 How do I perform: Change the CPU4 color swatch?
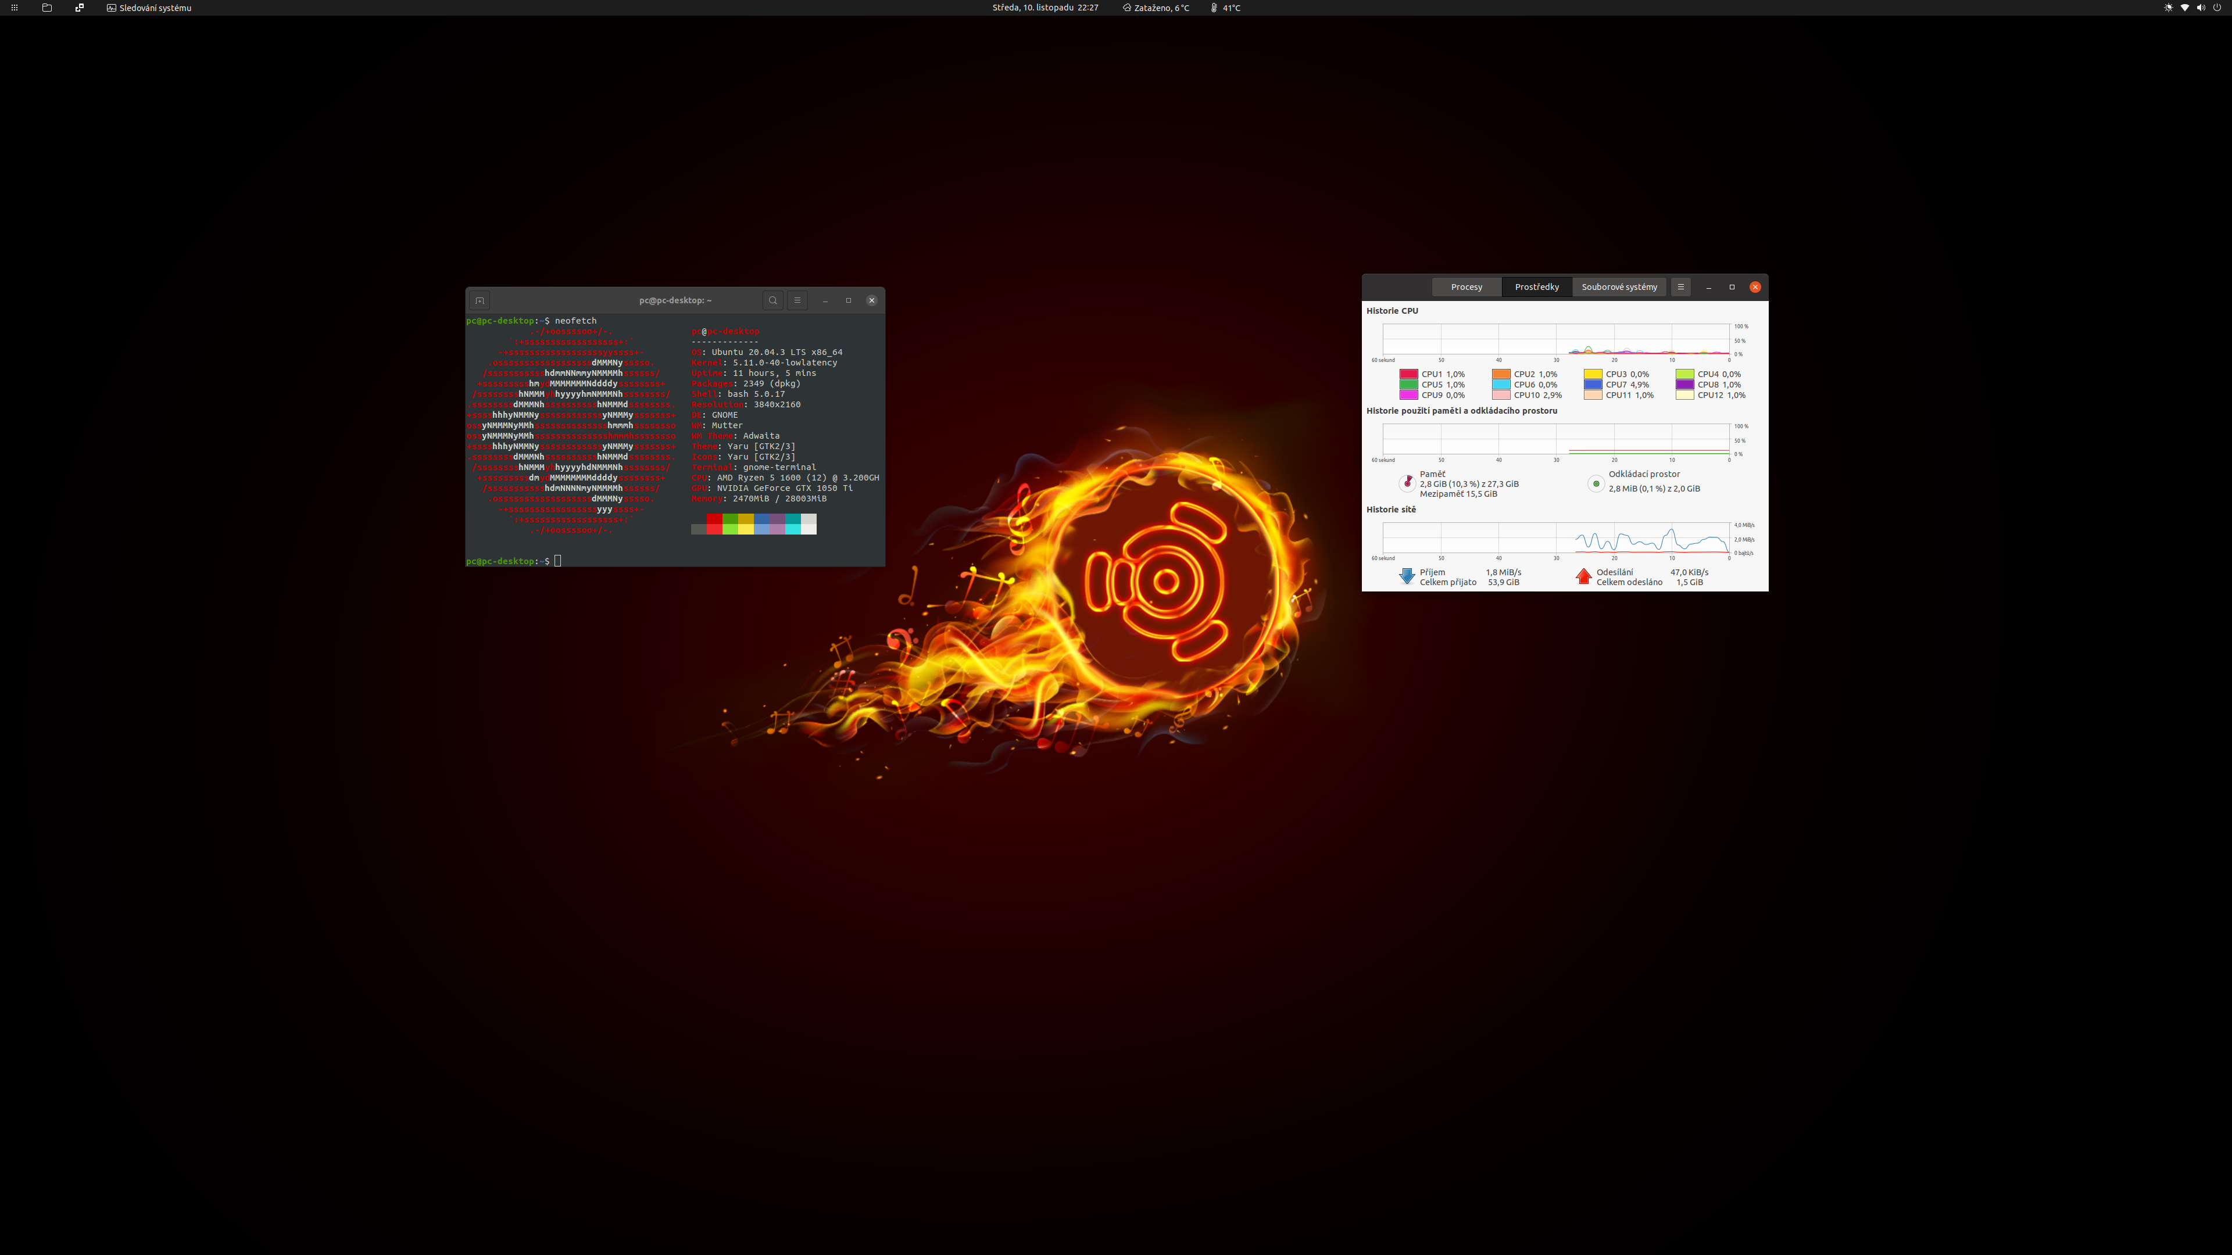1684,374
